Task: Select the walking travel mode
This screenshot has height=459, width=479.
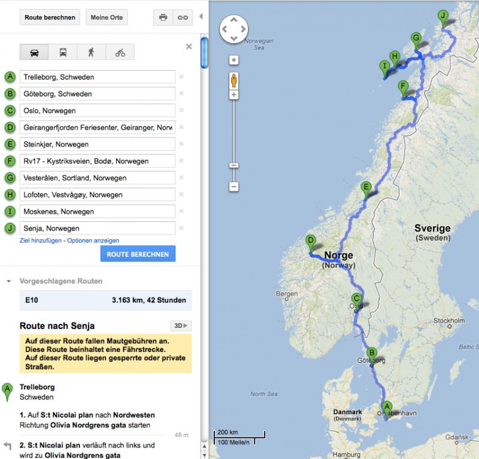Action: [x=92, y=52]
